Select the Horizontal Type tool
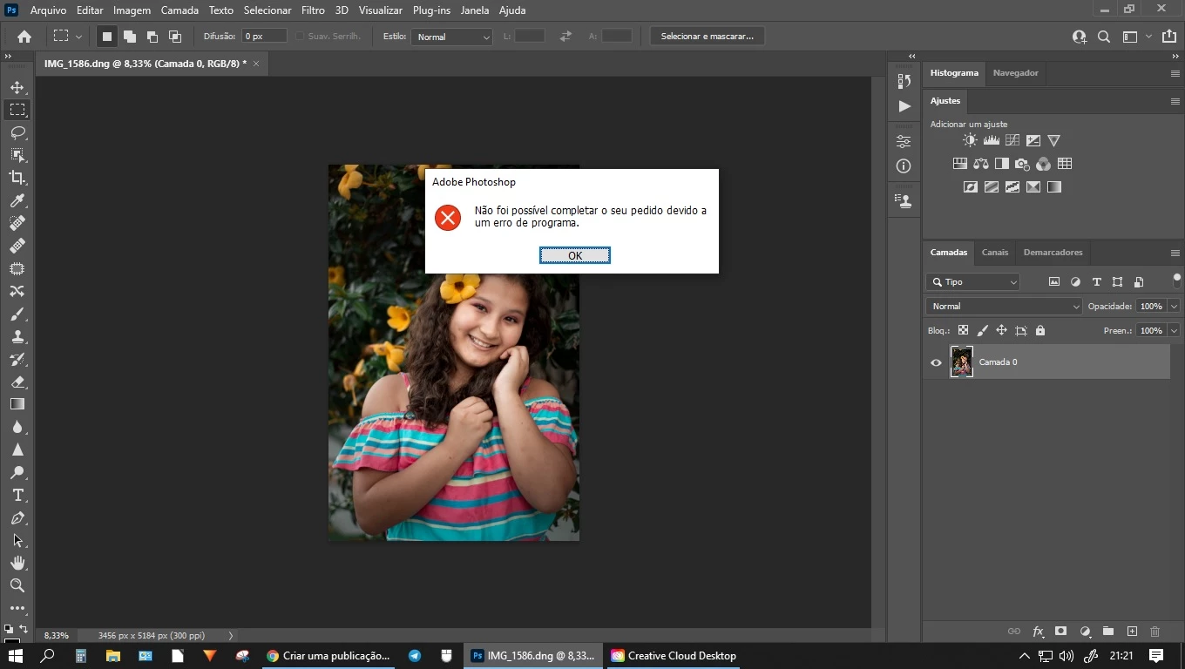Viewport: 1185px width, 669px height. [17, 495]
